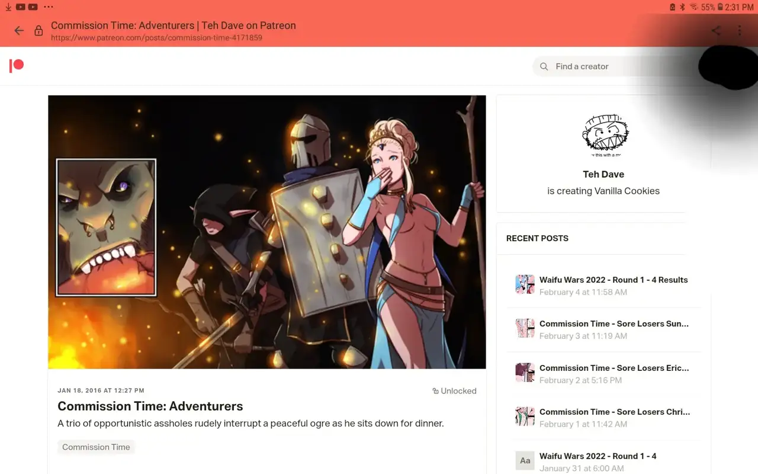Click the Commission Time tag
This screenshot has width=758, height=474.
pos(96,447)
